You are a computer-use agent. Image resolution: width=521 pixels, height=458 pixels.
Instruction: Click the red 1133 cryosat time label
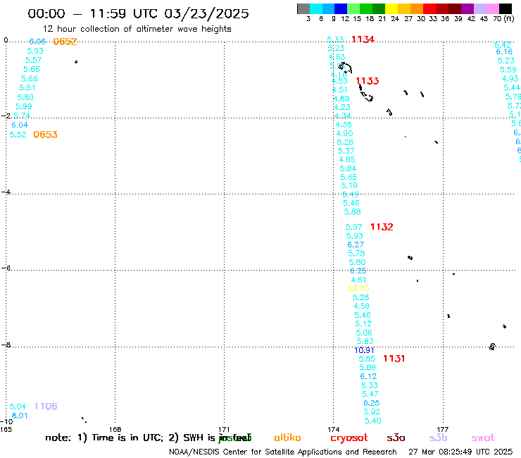[367, 81]
